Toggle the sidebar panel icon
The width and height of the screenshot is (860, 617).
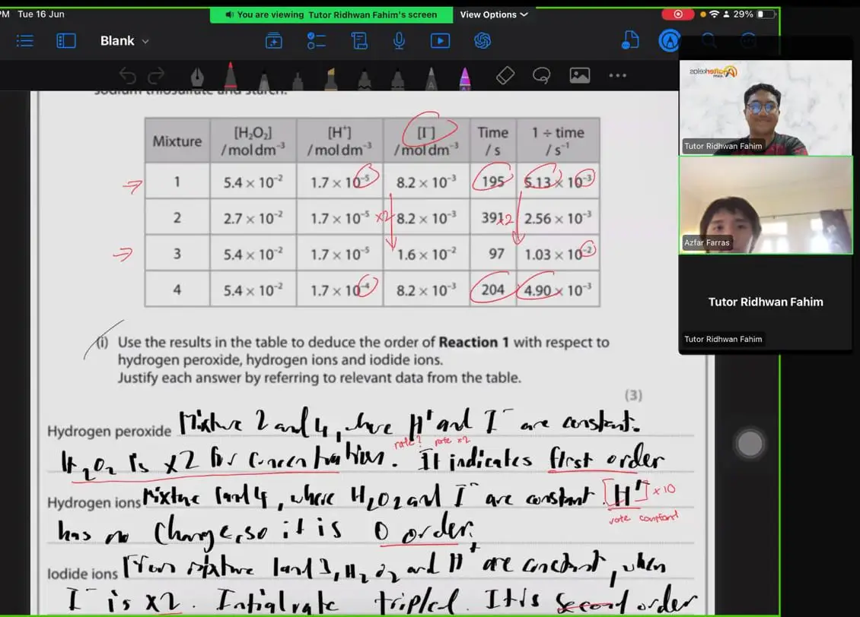pos(65,41)
